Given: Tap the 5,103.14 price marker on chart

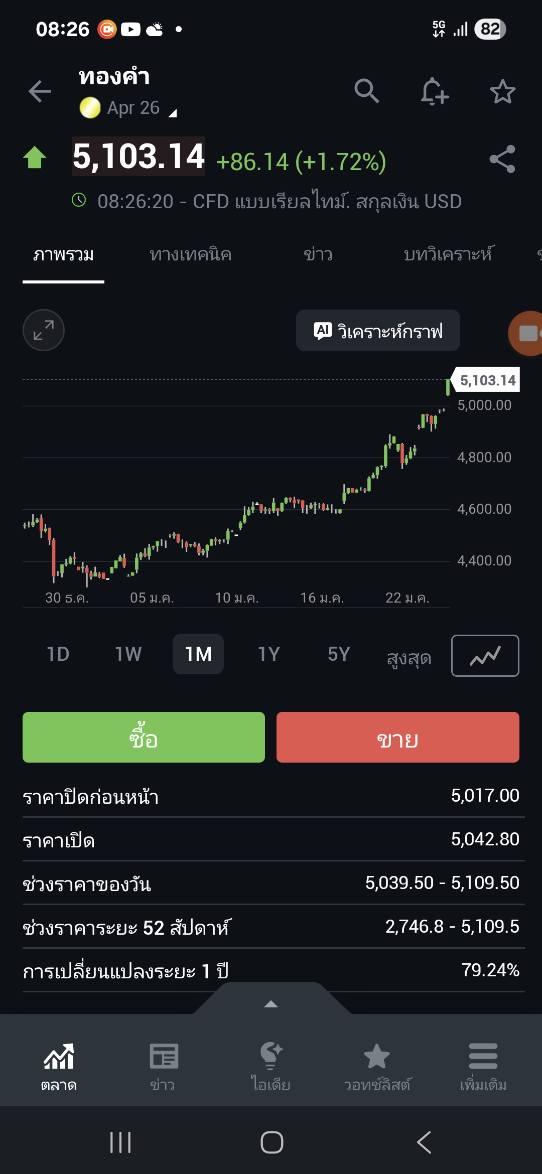Looking at the screenshot, I should point(487,380).
